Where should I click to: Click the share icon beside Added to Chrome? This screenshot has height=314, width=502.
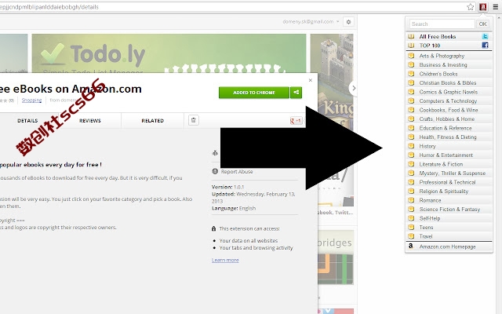point(296,93)
